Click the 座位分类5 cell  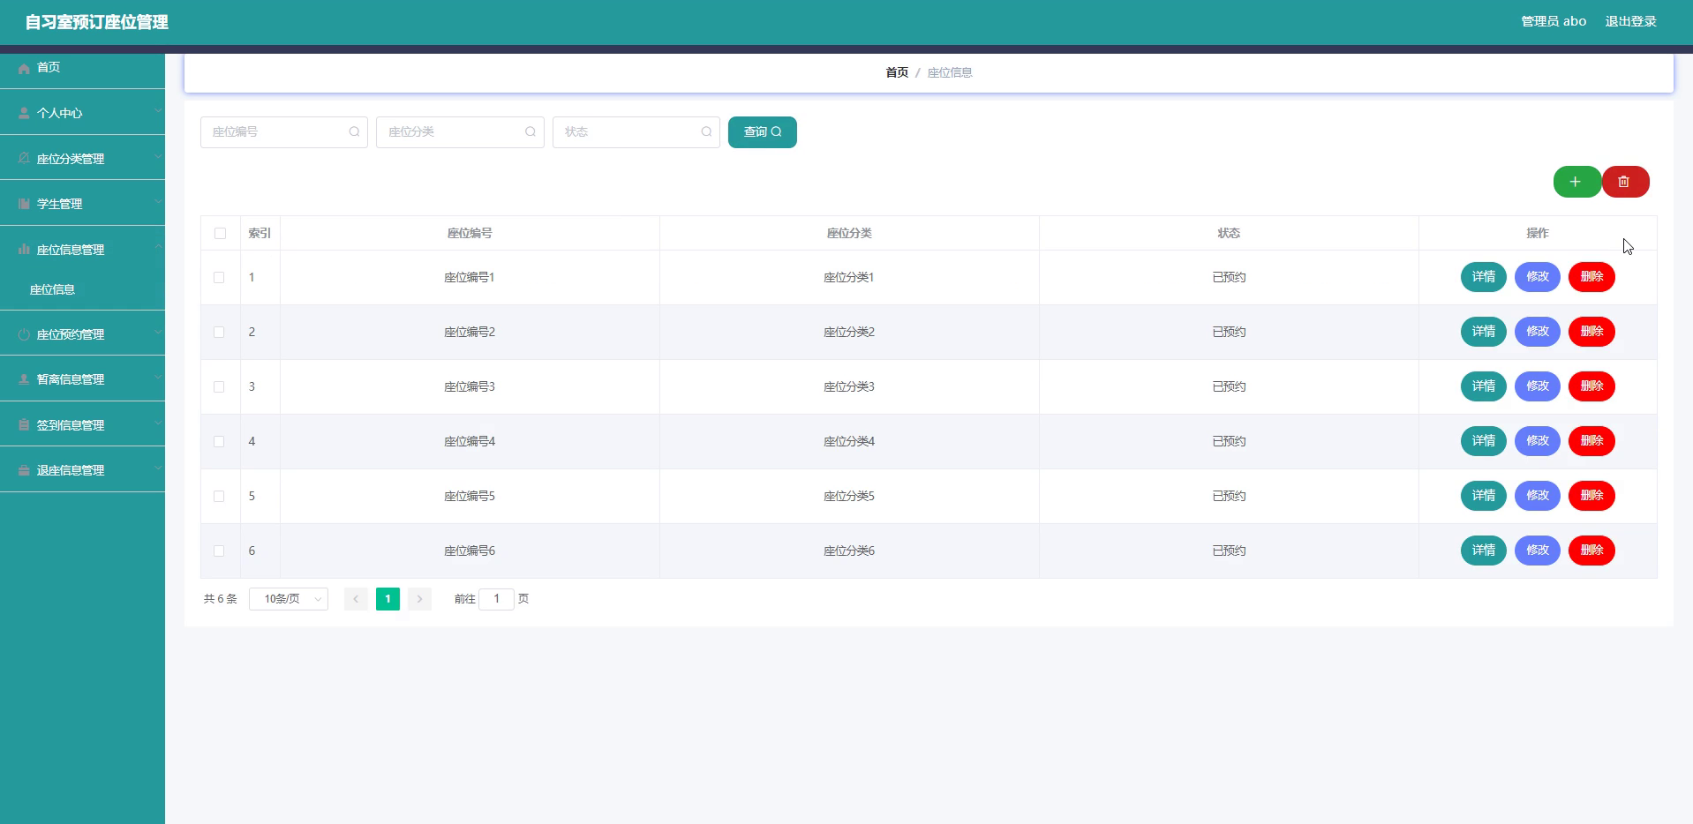pyautogui.click(x=849, y=497)
